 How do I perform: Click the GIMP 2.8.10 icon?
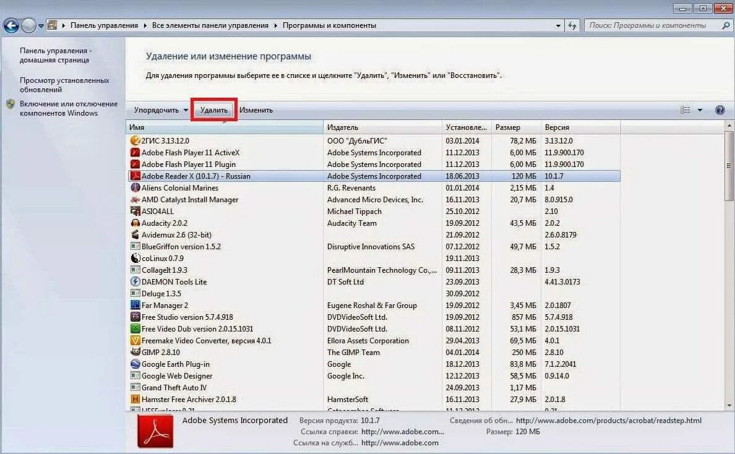(135, 352)
